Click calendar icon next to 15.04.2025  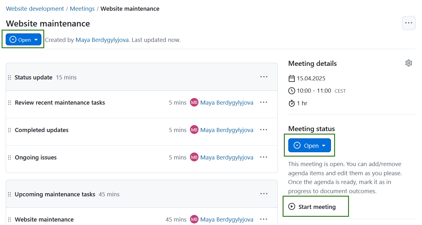click(x=292, y=78)
